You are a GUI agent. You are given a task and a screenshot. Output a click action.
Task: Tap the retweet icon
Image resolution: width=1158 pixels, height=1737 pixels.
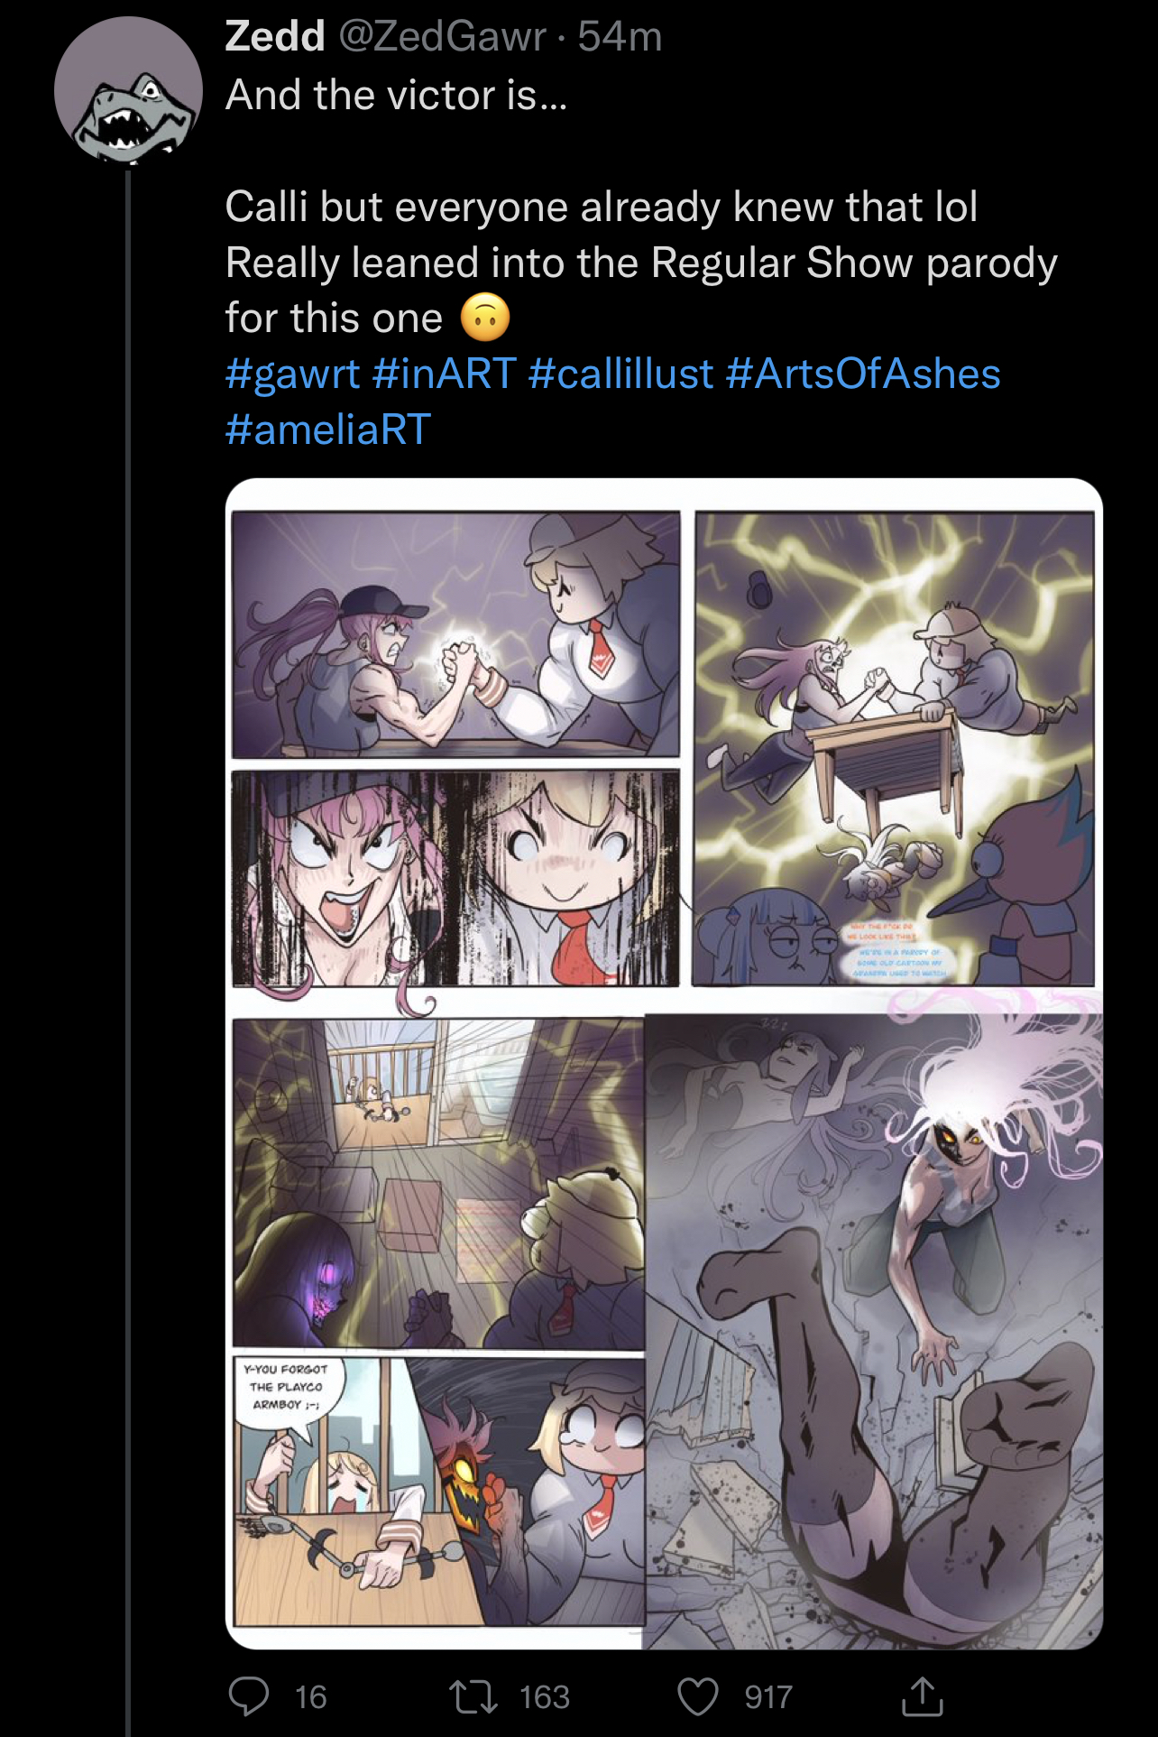point(474,1696)
